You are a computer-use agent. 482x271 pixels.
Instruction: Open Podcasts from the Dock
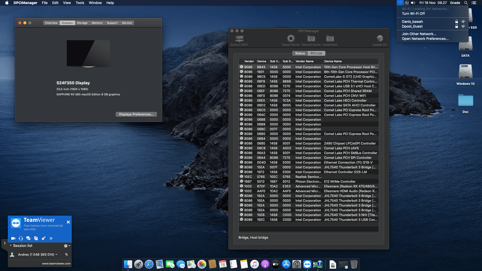click(x=265, y=264)
